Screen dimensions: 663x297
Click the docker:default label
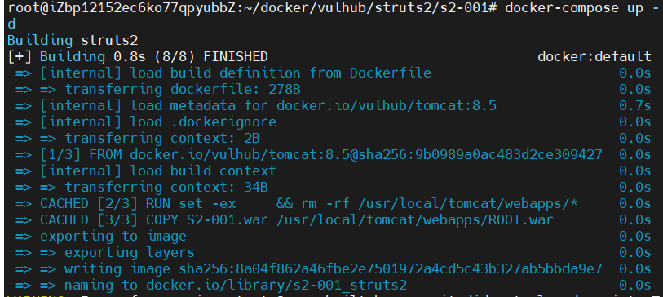point(594,56)
